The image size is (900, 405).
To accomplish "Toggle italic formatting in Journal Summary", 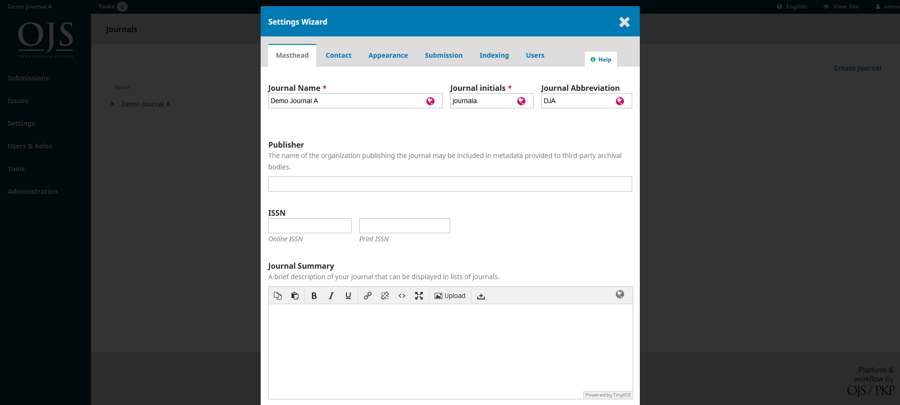I will pos(331,296).
